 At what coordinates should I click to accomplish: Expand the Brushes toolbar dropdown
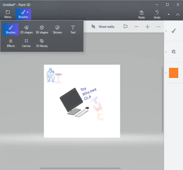(23, 14)
